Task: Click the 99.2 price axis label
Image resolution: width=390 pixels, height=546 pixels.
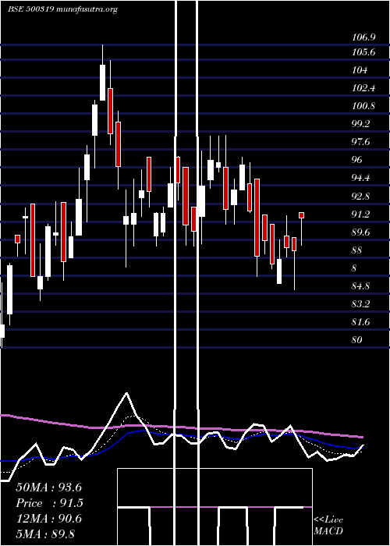Action: pyautogui.click(x=361, y=124)
